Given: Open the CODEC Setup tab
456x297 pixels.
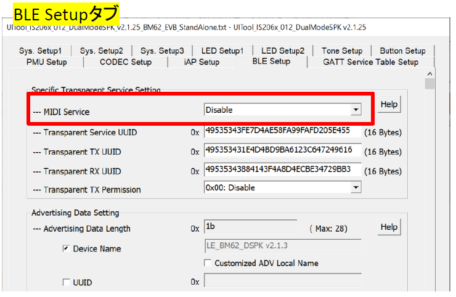Looking at the screenshot, I should click(125, 62).
